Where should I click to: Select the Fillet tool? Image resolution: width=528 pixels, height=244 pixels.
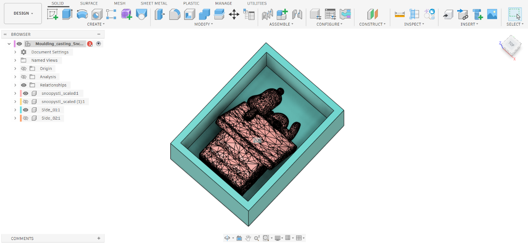[175, 15]
